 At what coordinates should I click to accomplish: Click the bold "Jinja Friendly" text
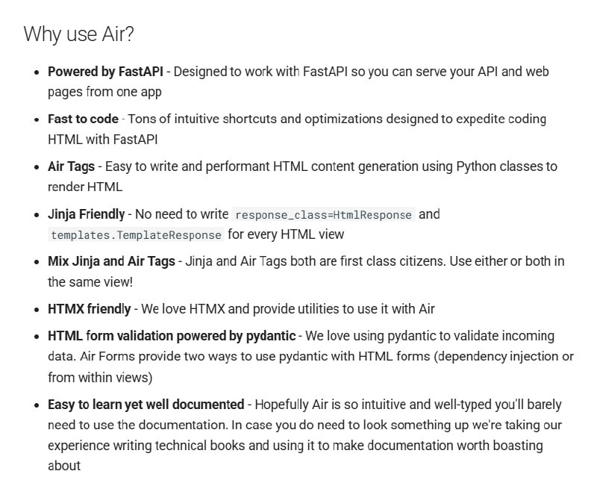tap(86, 214)
